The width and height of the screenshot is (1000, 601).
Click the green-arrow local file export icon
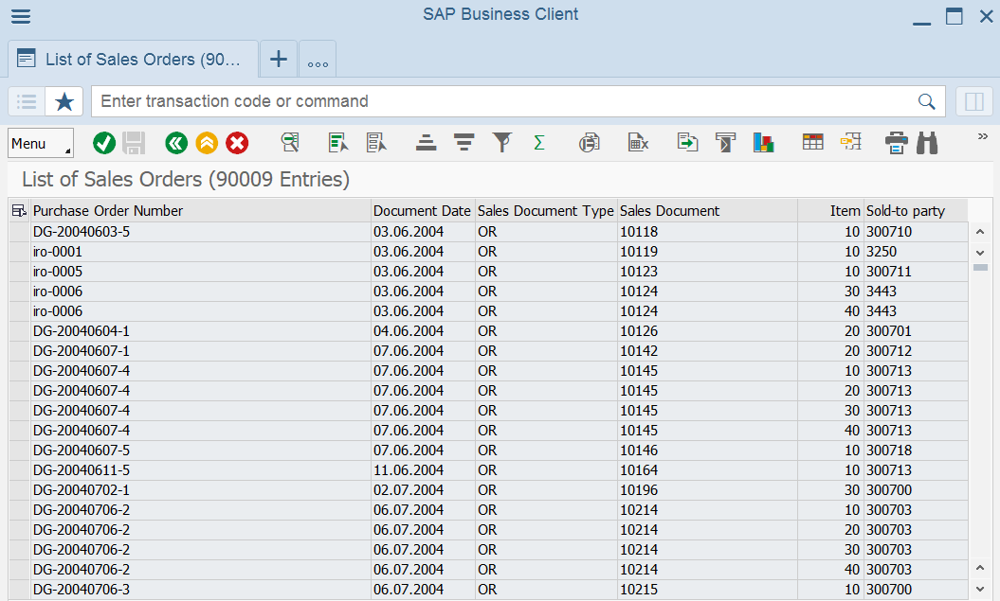coord(687,142)
